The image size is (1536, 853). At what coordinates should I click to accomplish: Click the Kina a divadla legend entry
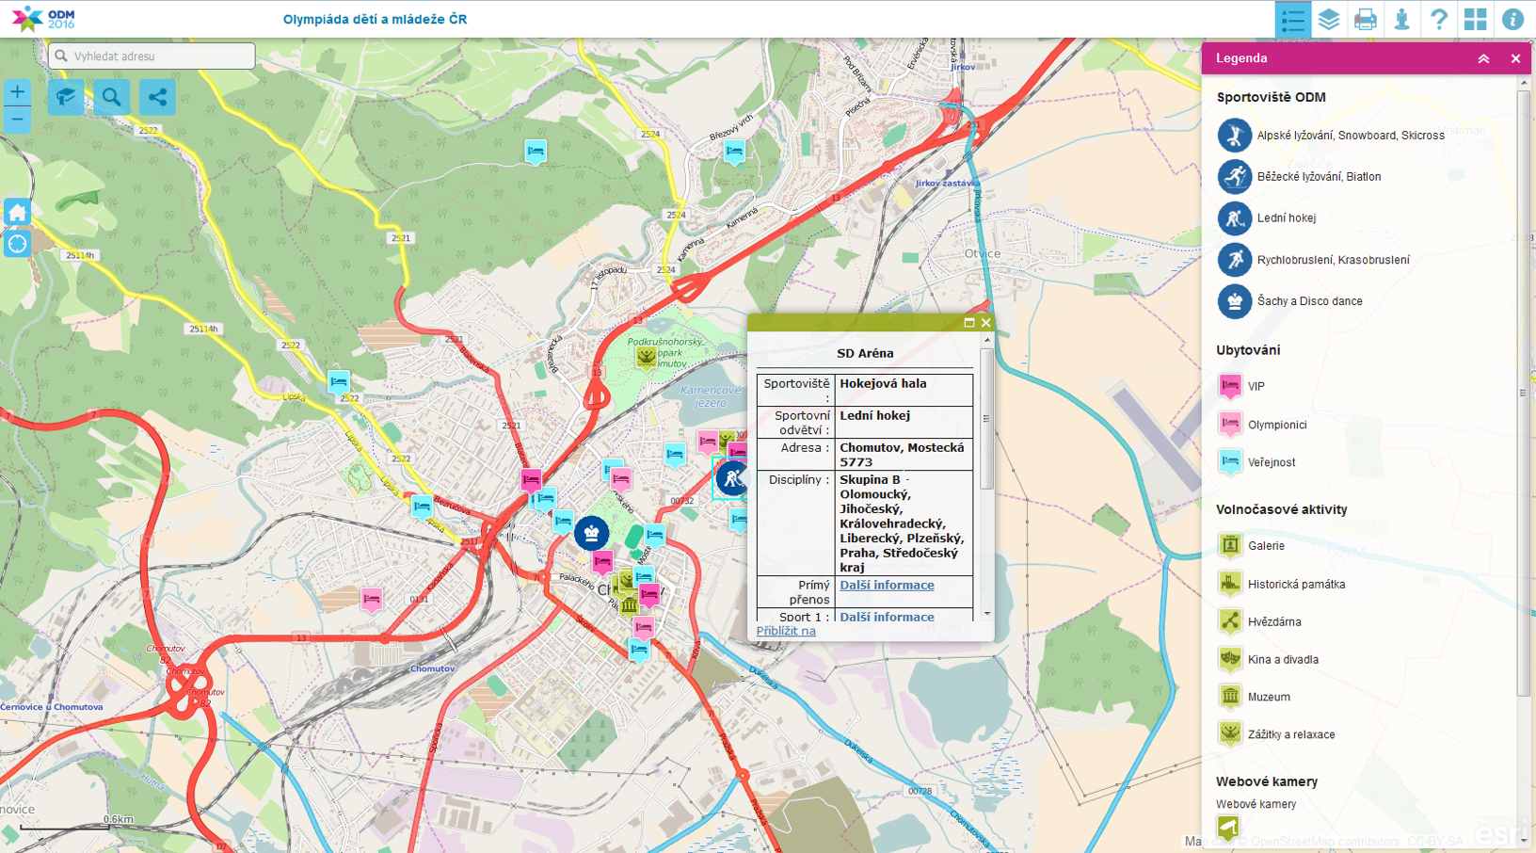(x=1268, y=660)
